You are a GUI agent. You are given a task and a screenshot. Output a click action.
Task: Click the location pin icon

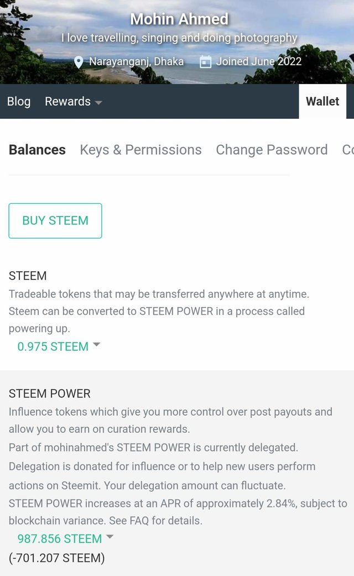point(79,61)
